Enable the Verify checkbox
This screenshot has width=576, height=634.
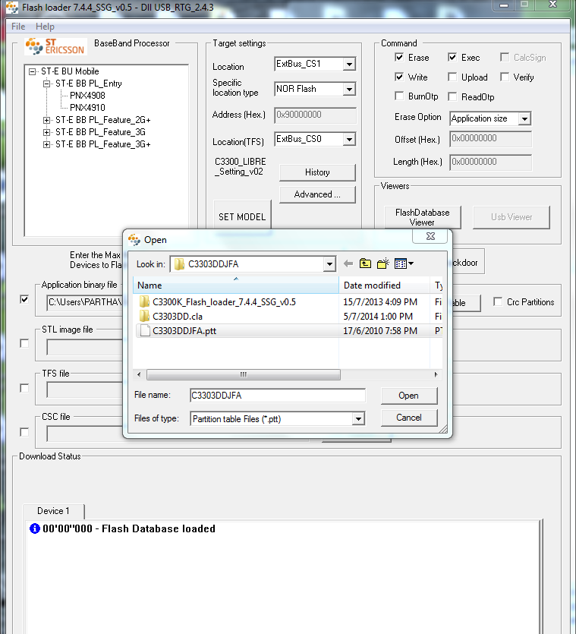click(x=505, y=77)
